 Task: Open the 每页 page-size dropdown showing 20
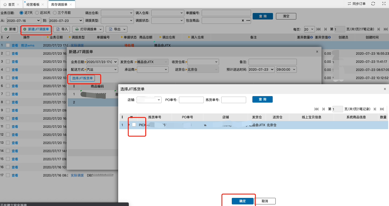point(309,29)
